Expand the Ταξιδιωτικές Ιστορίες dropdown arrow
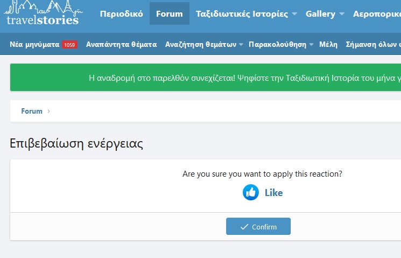Image resolution: width=401 pixels, height=258 pixels. 293,14
